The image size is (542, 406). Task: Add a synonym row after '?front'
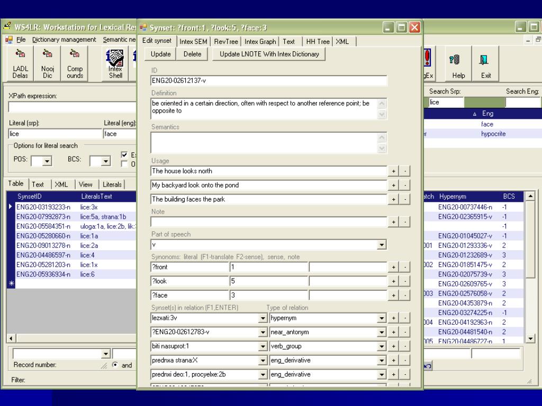pos(393,267)
